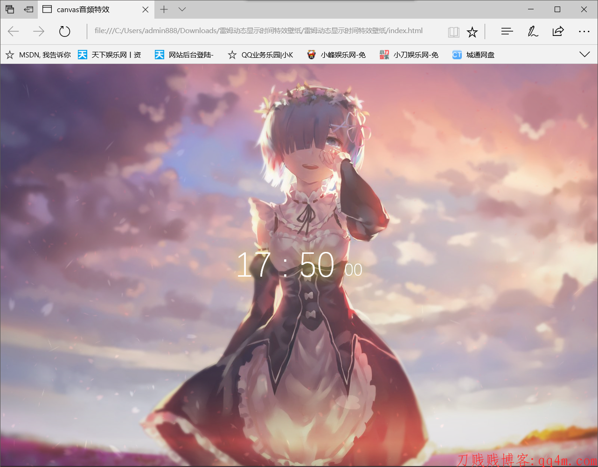Click the 17 : 50 clock display
Screen dimensions: 598x467
click(285, 265)
